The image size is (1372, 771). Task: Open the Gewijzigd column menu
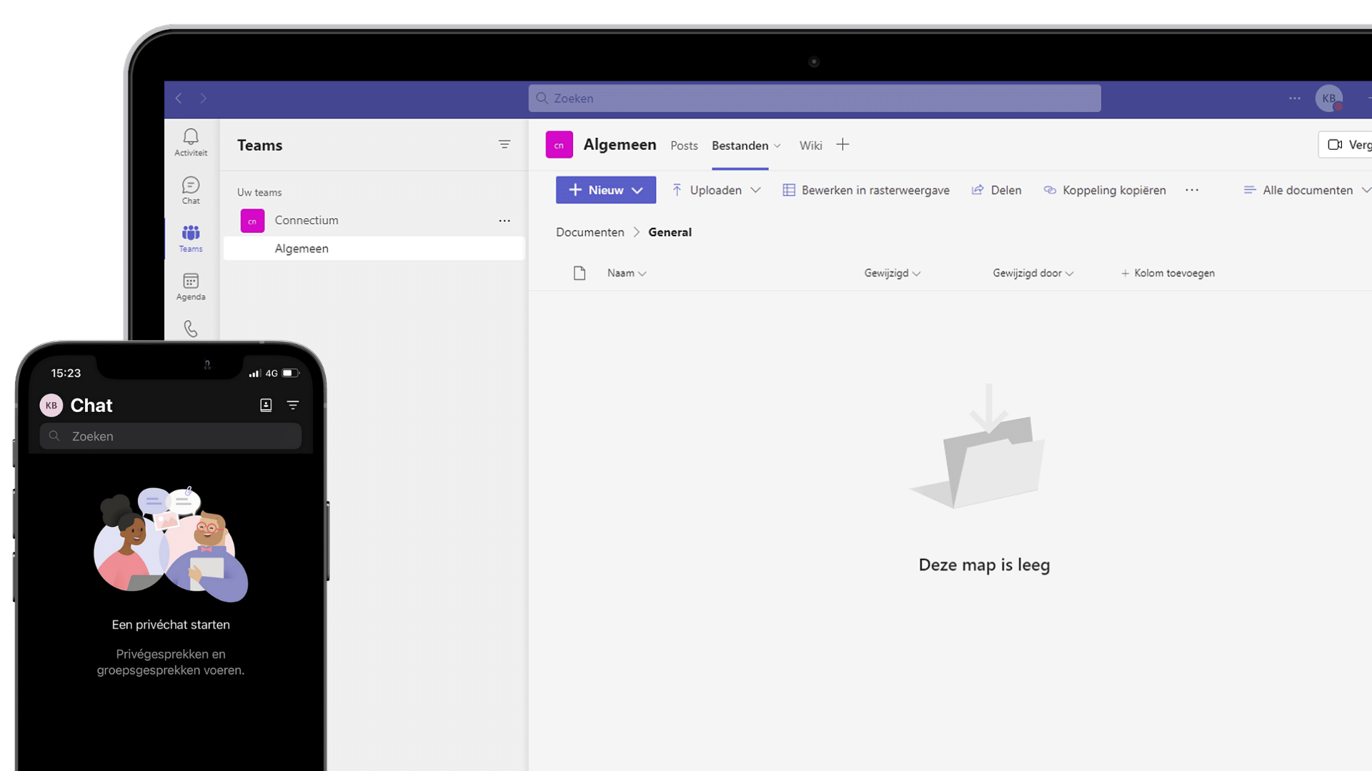(892, 273)
